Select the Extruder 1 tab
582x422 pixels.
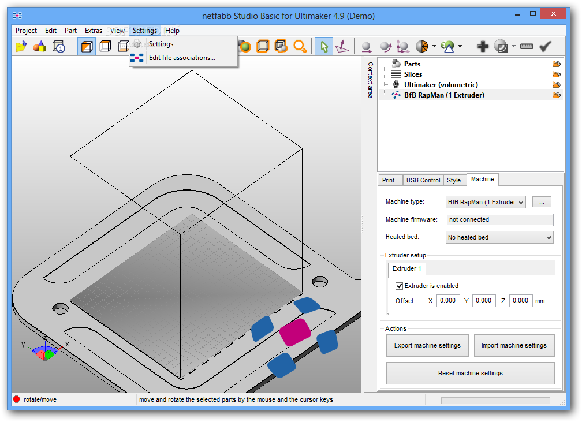tap(407, 268)
